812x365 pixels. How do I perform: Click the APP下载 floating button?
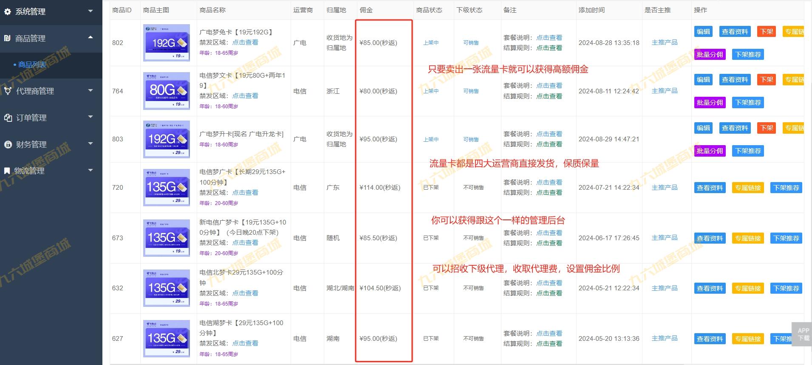pyautogui.click(x=802, y=334)
